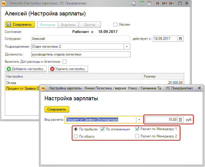This screenshot has height=167, width=205.
Task: Click the Подразделение field Отдел логистики 2
Action: click(77, 47)
